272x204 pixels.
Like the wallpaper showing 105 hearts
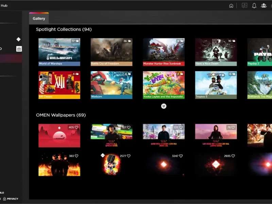pos(181,127)
